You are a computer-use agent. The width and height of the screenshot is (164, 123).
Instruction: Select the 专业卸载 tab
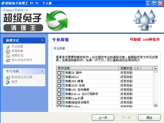(59, 48)
